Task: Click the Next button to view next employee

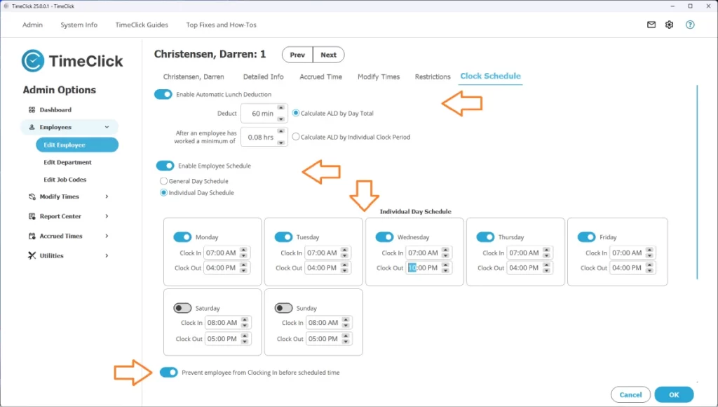Action: coord(328,54)
